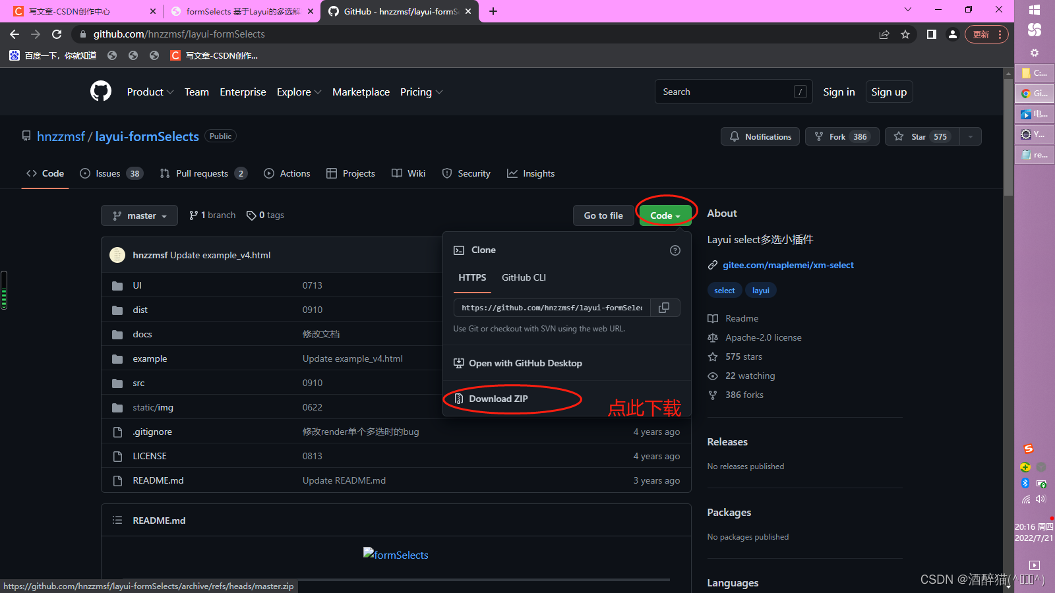The height and width of the screenshot is (593, 1055).
Task: Fork the repository with Fork button
Action: coord(842,136)
